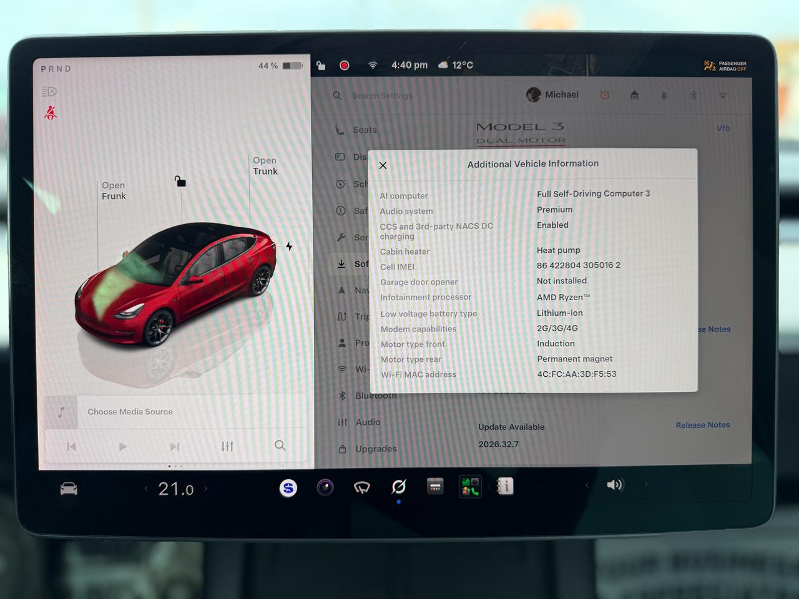The width and height of the screenshot is (799, 599).
Task: Open Trunk
Action: point(265,165)
